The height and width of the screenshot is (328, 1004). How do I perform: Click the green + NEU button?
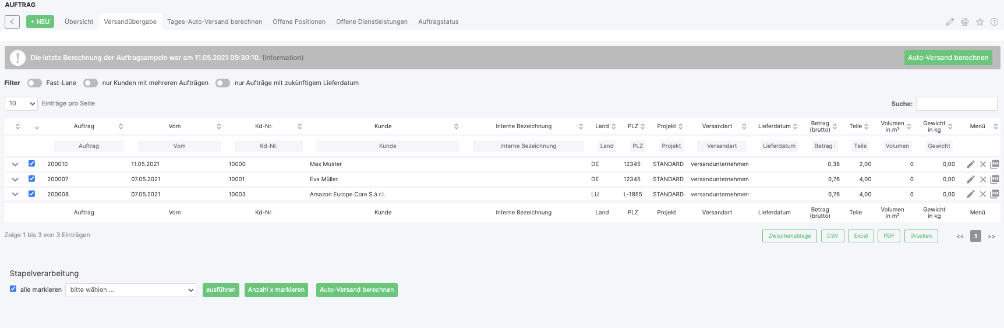pyautogui.click(x=40, y=22)
